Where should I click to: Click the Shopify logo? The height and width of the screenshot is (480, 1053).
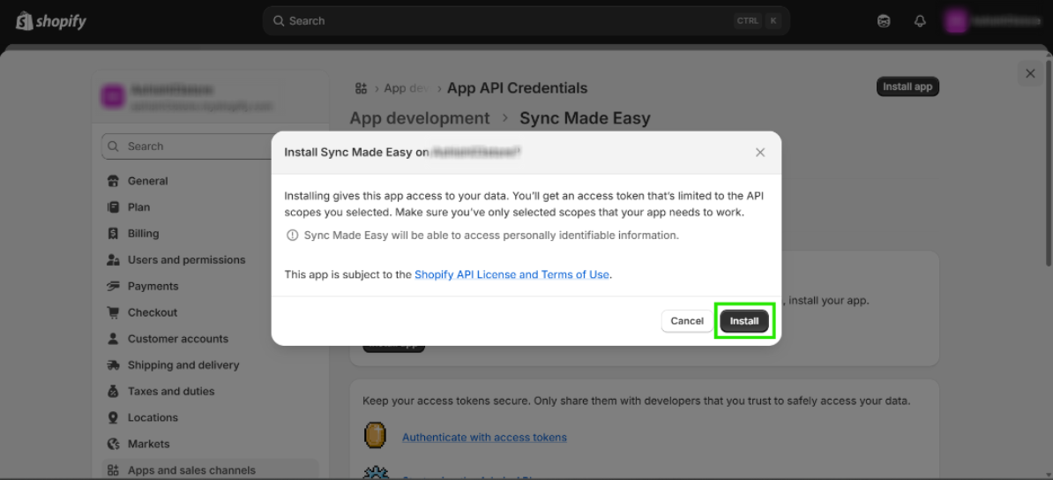(x=51, y=21)
